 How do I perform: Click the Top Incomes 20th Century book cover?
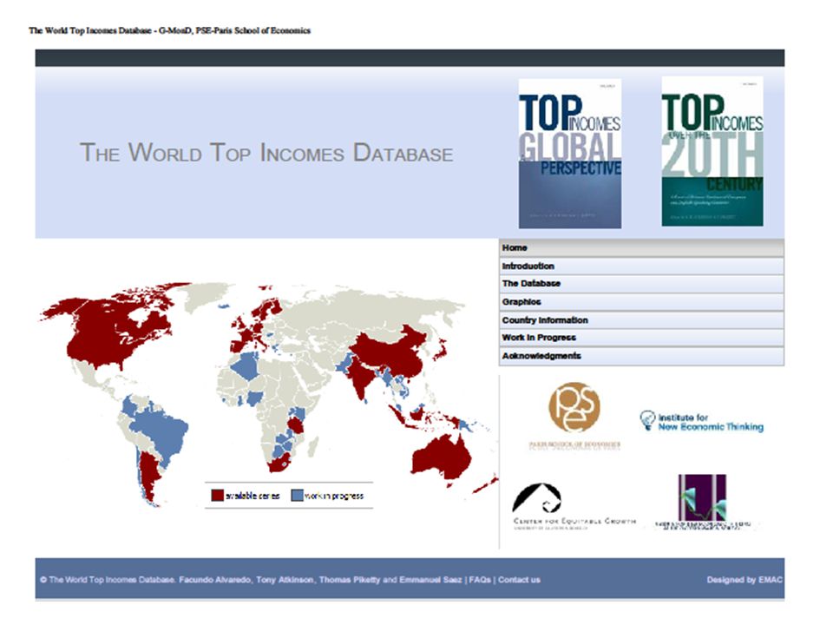click(x=712, y=151)
